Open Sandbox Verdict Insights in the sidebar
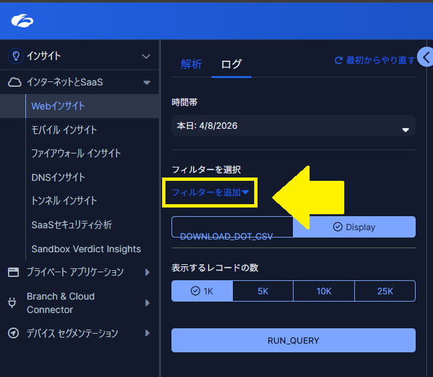 tap(86, 249)
